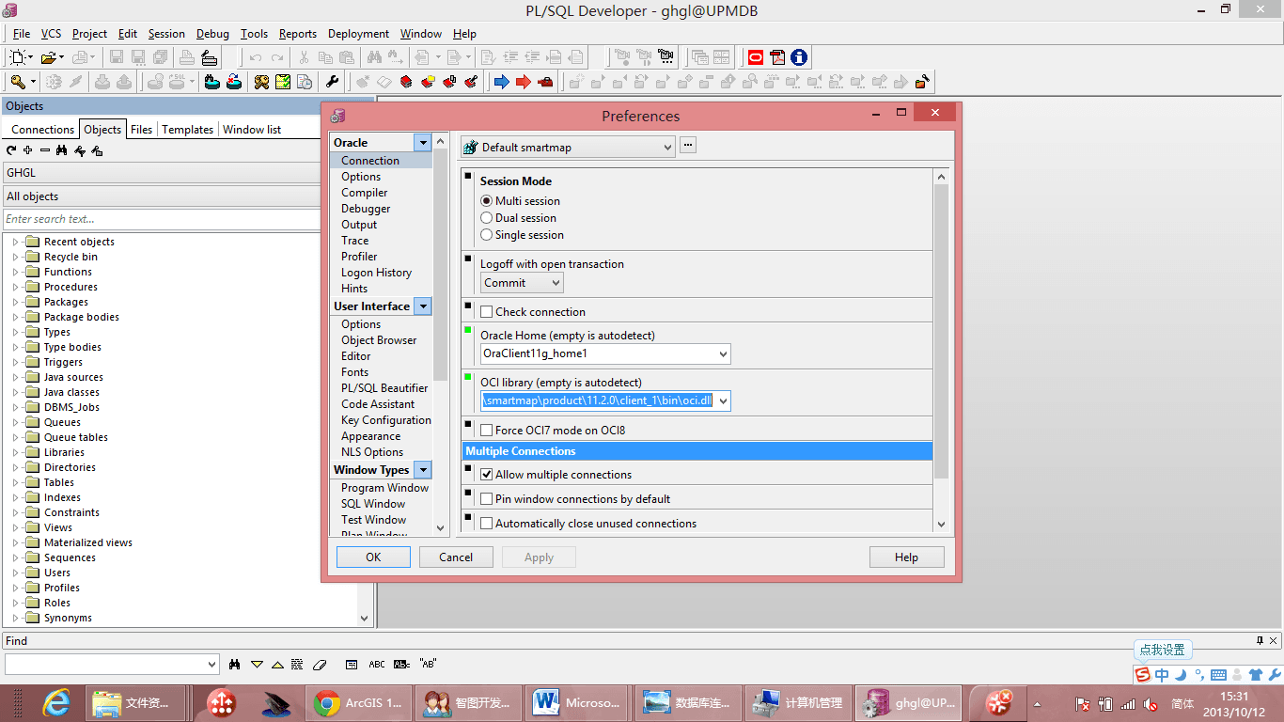Viewport: 1284px width, 722px height.
Task: Check Pin window connections by default
Action: pos(487,499)
